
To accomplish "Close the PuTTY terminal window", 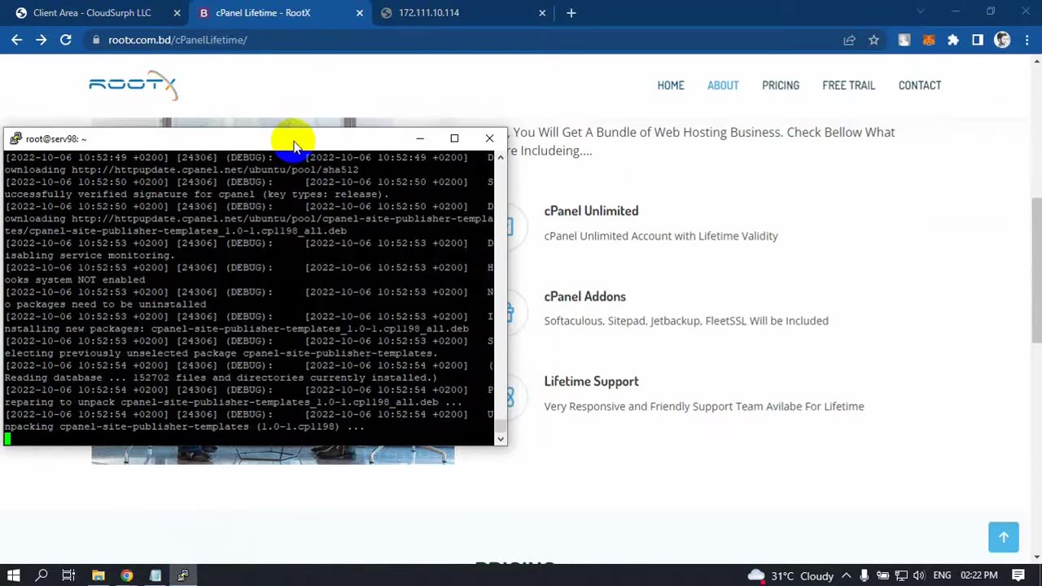I will coord(489,138).
